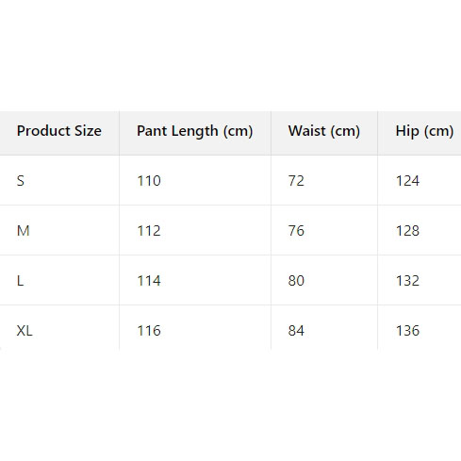Image resolution: width=461 pixels, height=461 pixels.
Task: Select the S size cell
Action: [x=21, y=181]
